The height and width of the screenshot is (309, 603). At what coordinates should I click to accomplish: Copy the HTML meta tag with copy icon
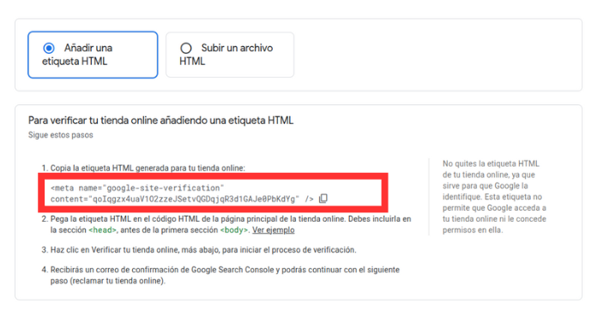(323, 199)
